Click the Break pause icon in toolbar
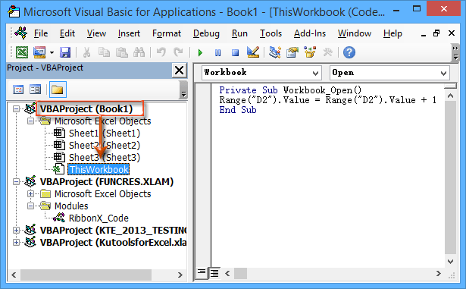 (x=217, y=53)
